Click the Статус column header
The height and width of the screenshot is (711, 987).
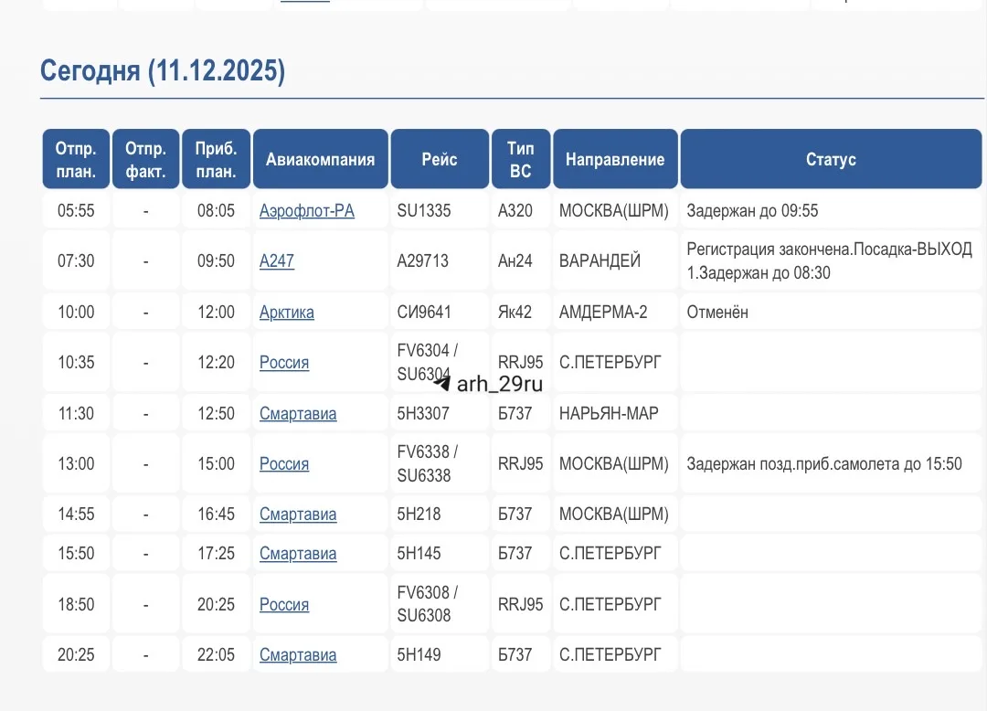[831, 159]
